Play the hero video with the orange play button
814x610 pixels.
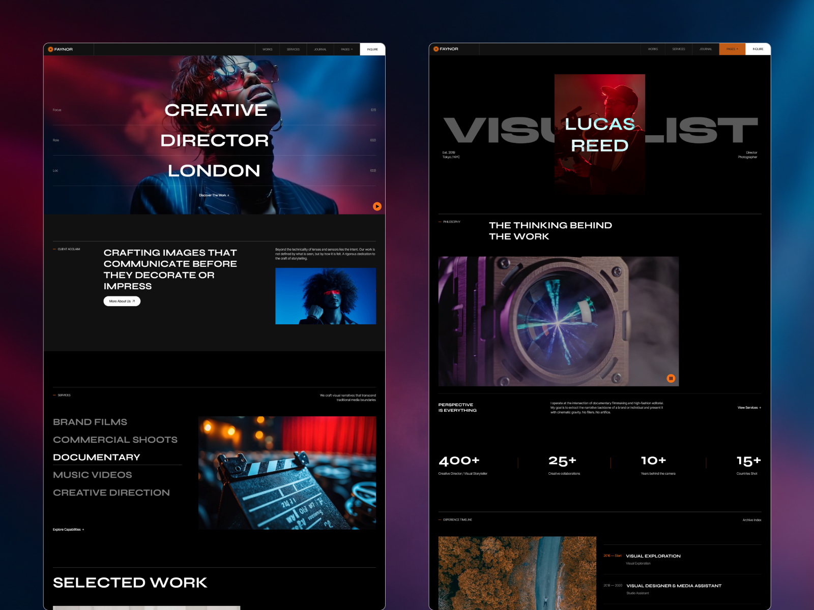pyautogui.click(x=377, y=206)
